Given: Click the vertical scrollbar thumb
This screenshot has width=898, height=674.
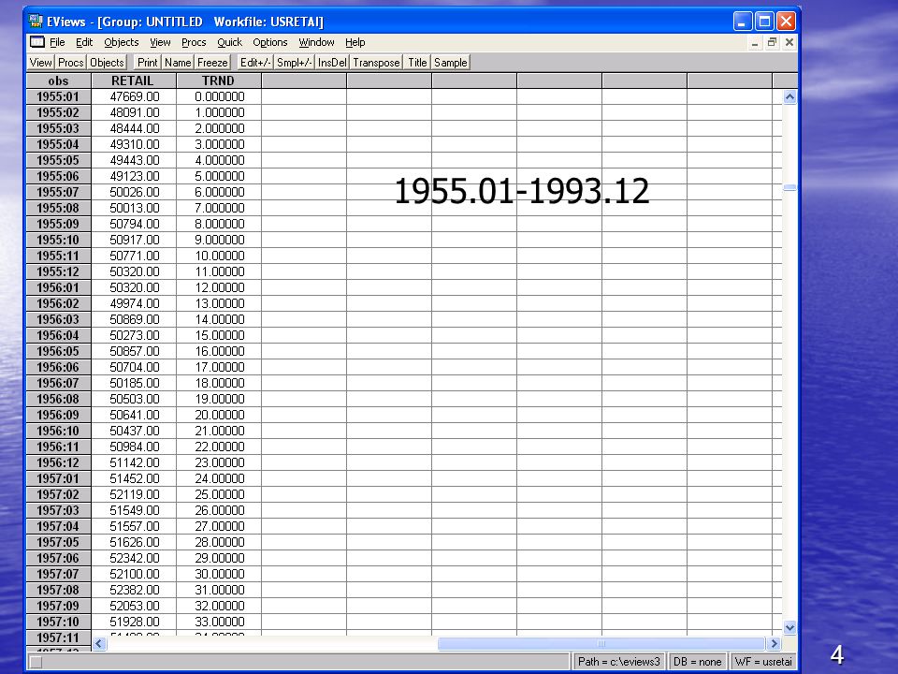Looking at the screenshot, I should (789, 187).
